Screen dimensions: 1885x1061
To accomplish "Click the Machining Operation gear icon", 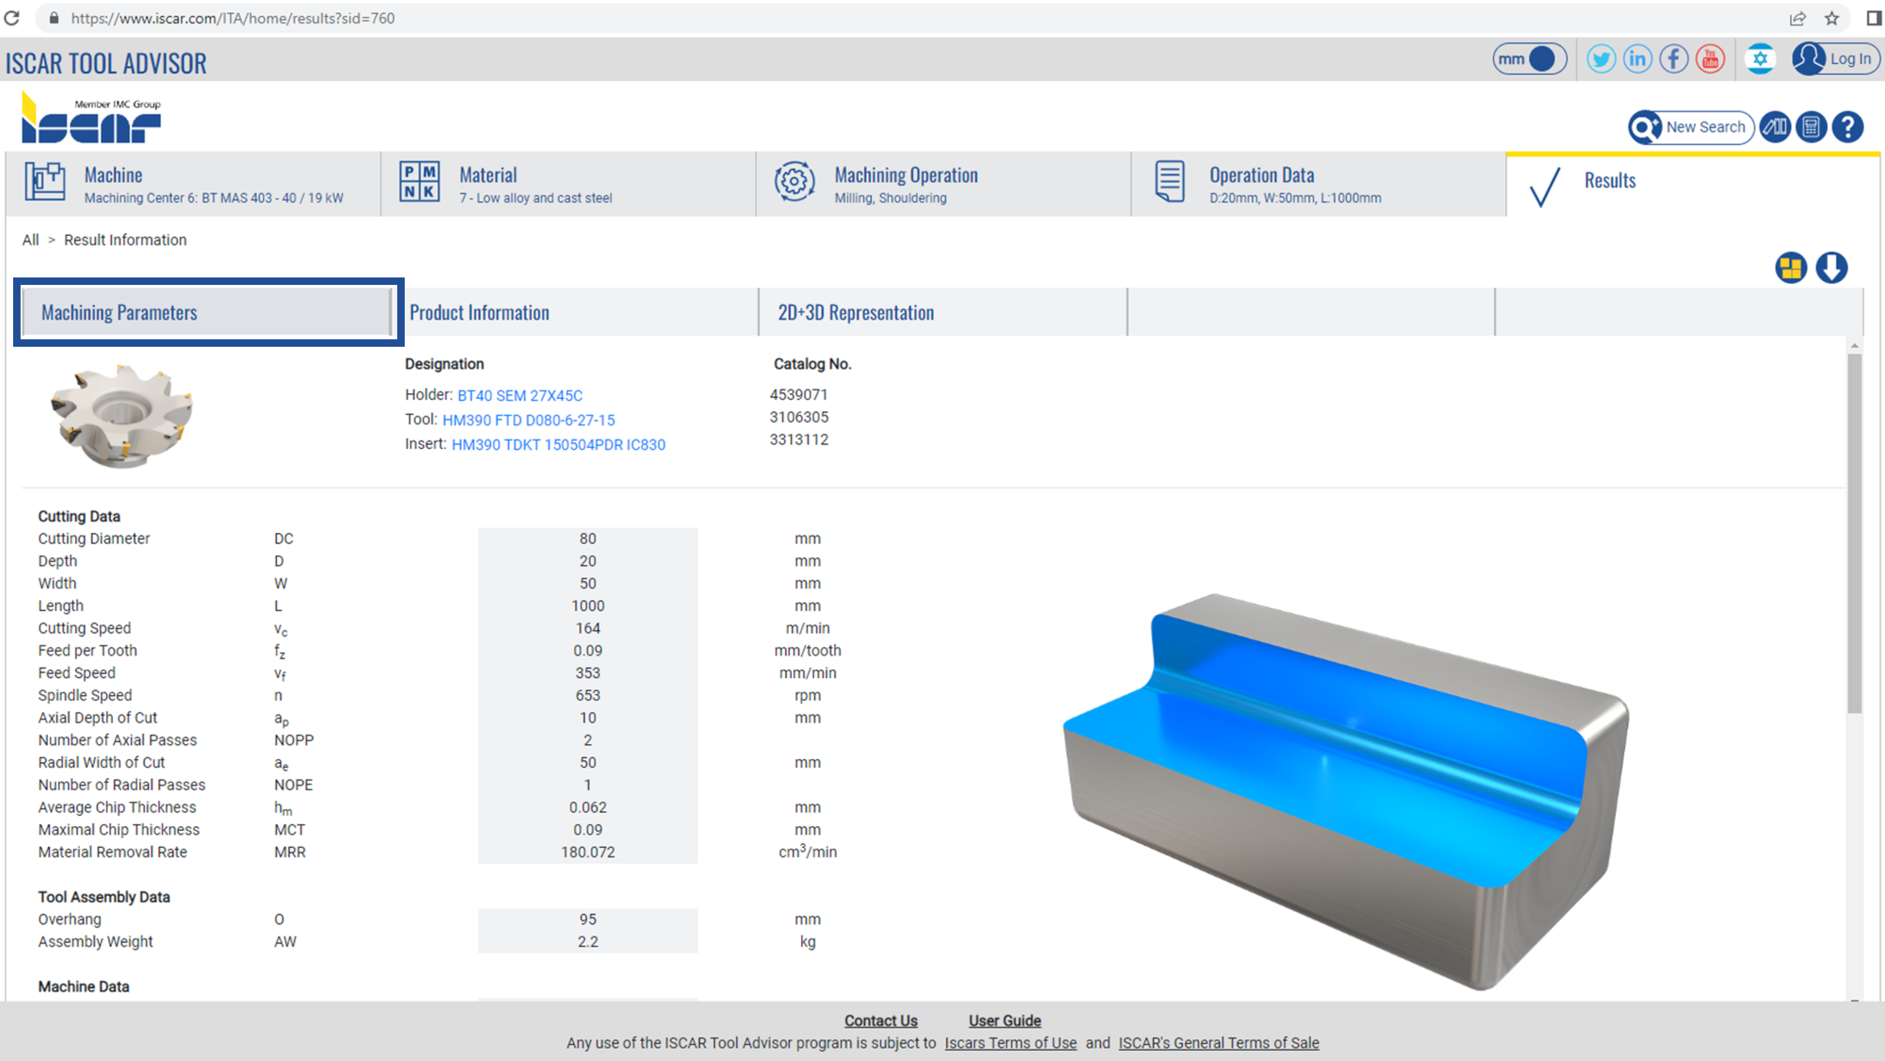I will pyautogui.click(x=794, y=181).
